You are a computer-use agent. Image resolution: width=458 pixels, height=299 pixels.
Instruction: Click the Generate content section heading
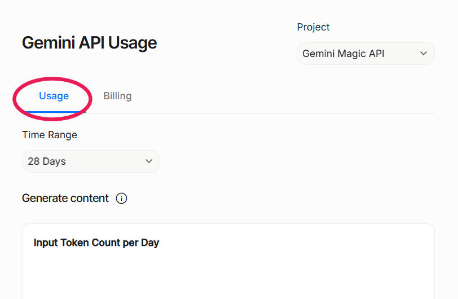pos(65,199)
